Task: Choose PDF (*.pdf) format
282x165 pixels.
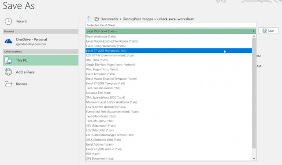Action: point(169,154)
